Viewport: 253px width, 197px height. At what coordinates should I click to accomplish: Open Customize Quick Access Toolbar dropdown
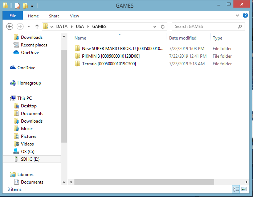(x=32, y=6)
